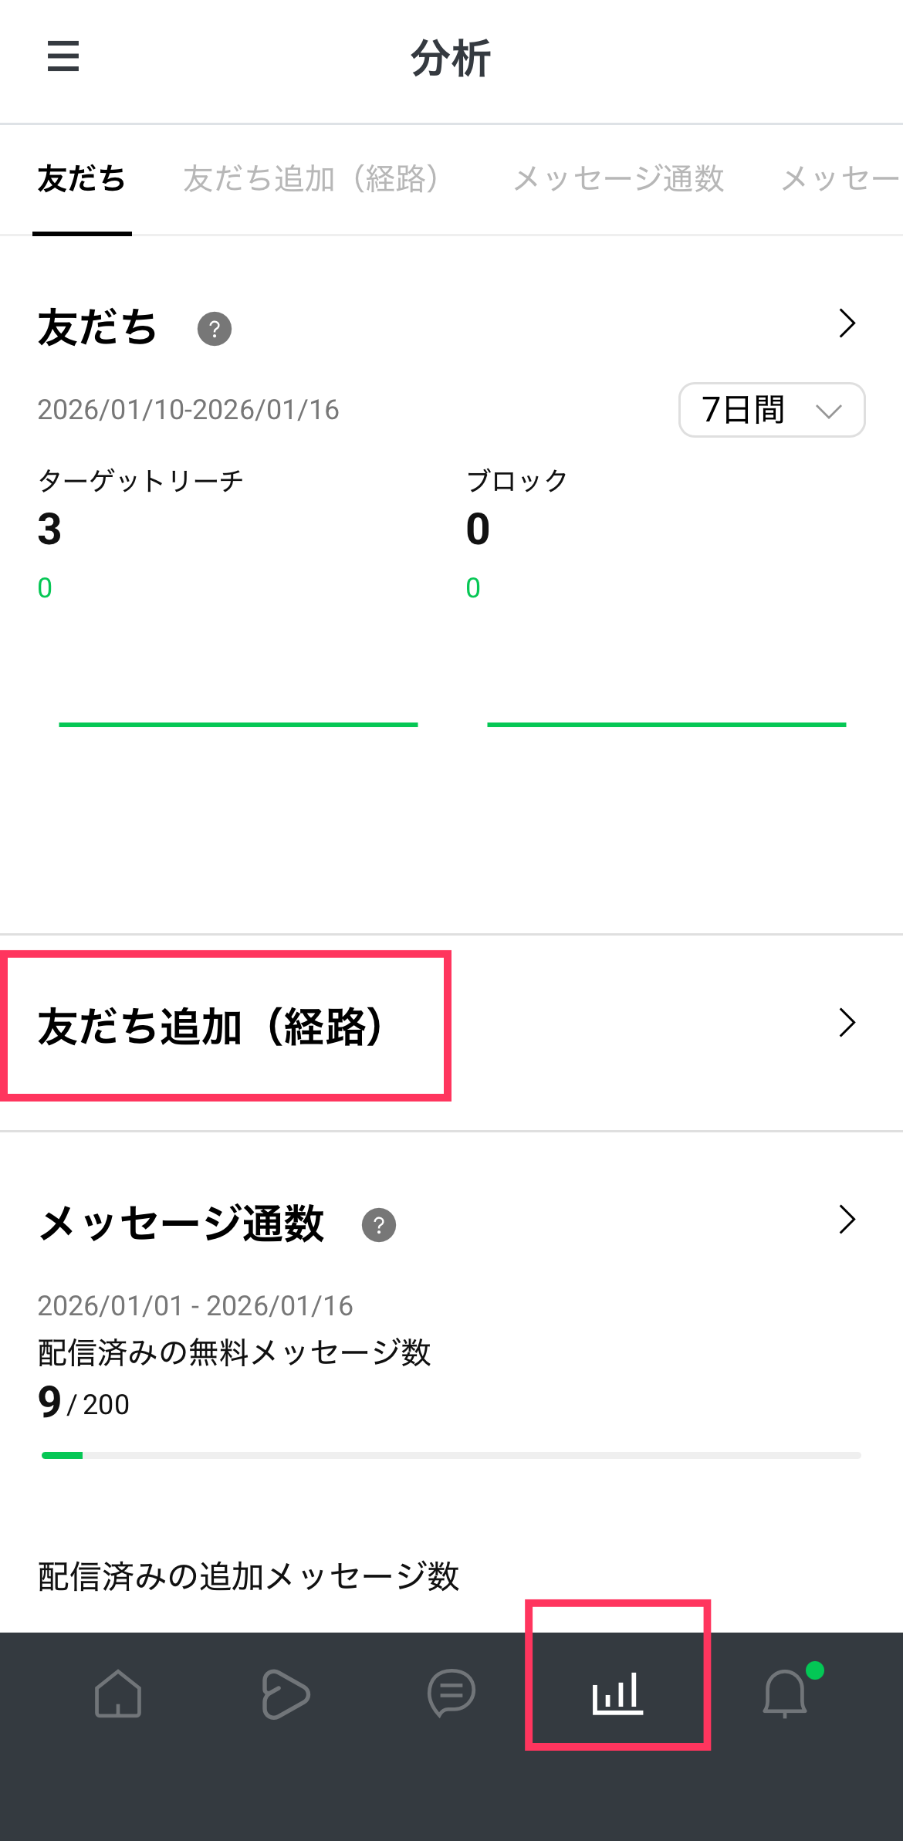Open the play-shaped icon in bottom bar
Viewport: 903px width, 1841px height.
(286, 1694)
